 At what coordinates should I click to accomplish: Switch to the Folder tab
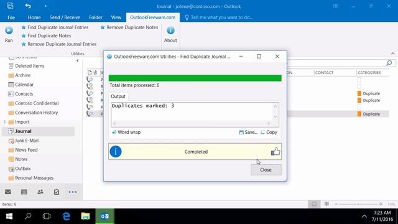pyautogui.click(x=96, y=17)
